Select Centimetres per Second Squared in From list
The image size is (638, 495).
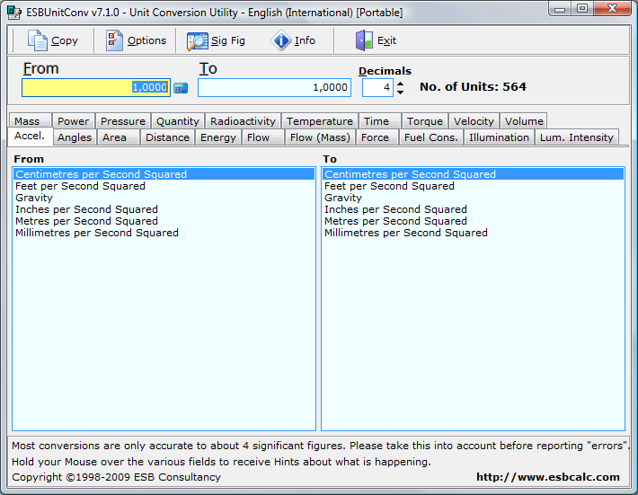tap(164, 174)
